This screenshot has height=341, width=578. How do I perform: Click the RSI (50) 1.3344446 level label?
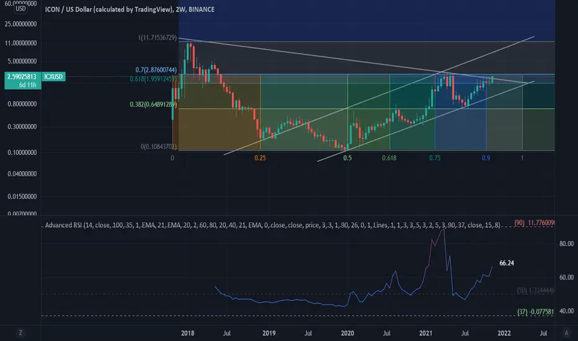[x=536, y=291]
